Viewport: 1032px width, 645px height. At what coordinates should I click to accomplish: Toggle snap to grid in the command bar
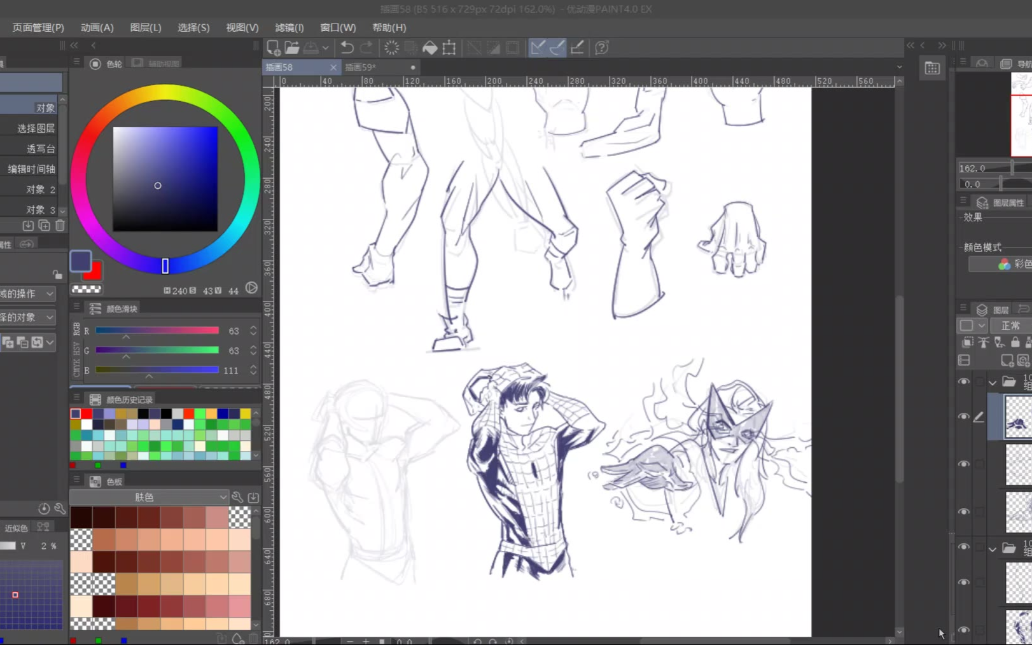click(x=577, y=48)
